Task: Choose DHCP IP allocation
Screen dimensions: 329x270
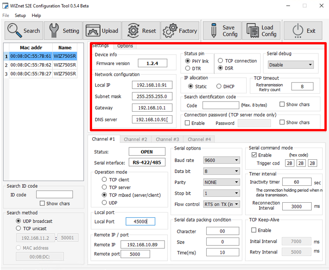Action: (x=225, y=86)
